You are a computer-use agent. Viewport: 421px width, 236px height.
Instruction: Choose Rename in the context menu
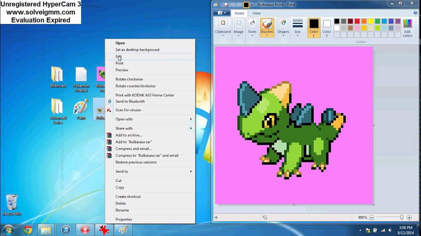coord(150,210)
